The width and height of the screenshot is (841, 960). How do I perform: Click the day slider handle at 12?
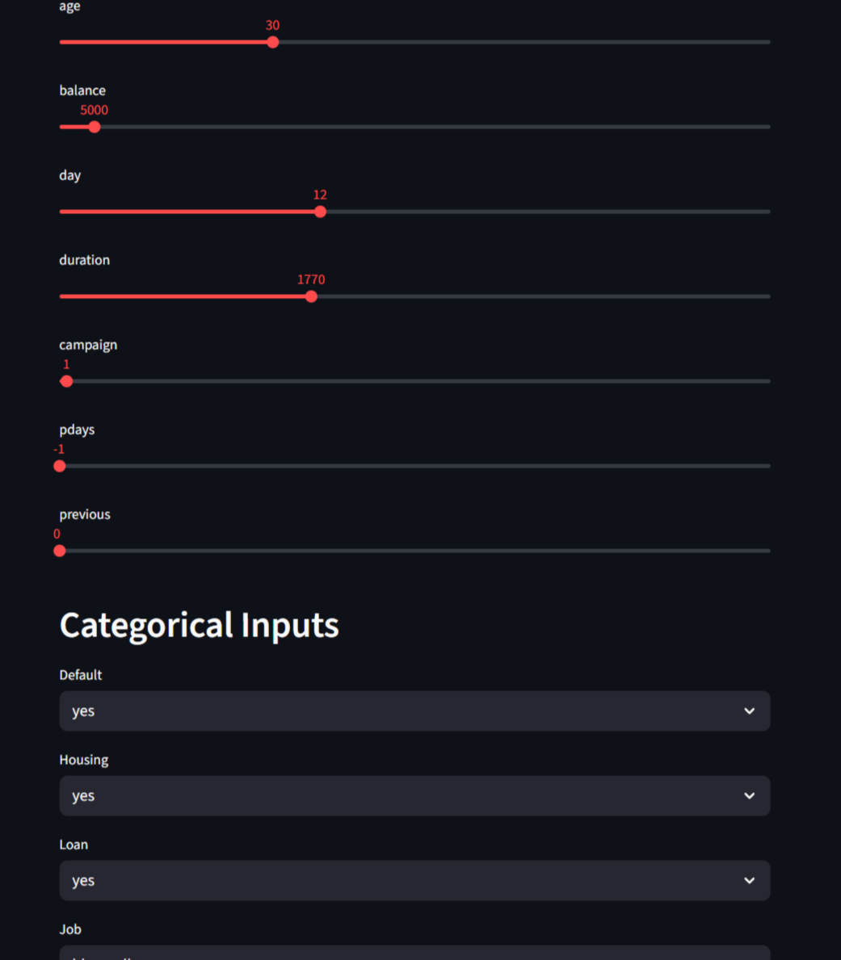coord(320,212)
